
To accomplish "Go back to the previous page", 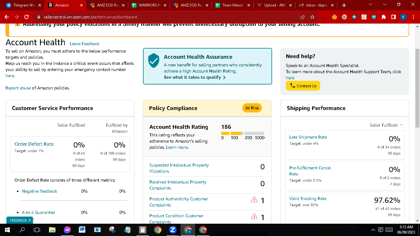I will pyautogui.click(x=7, y=17).
